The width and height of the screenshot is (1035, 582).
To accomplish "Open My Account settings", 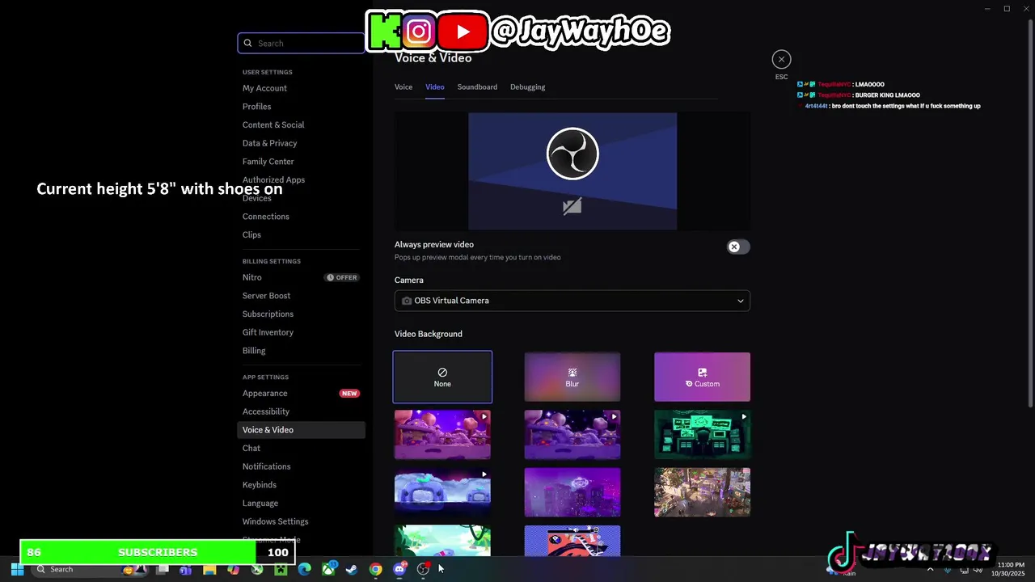I will [301, 88].
